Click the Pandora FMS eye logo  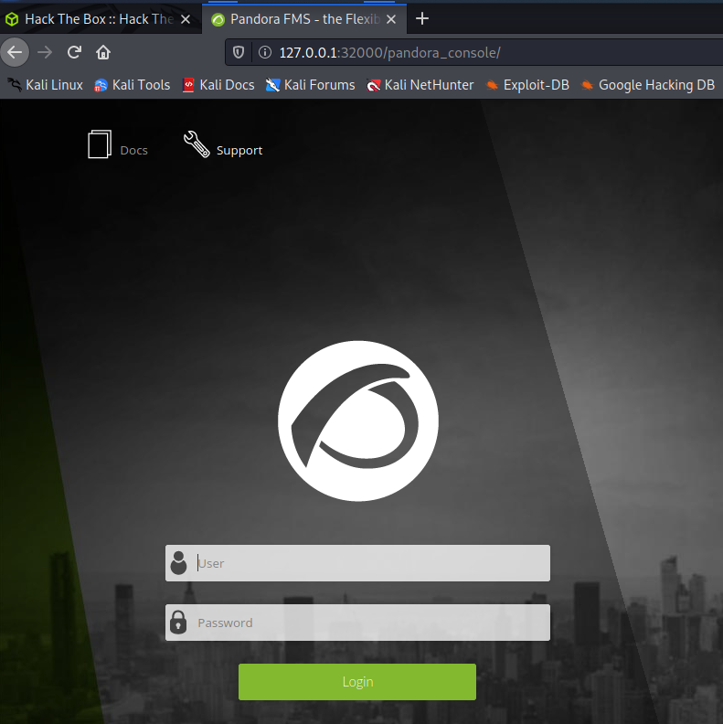(358, 421)
